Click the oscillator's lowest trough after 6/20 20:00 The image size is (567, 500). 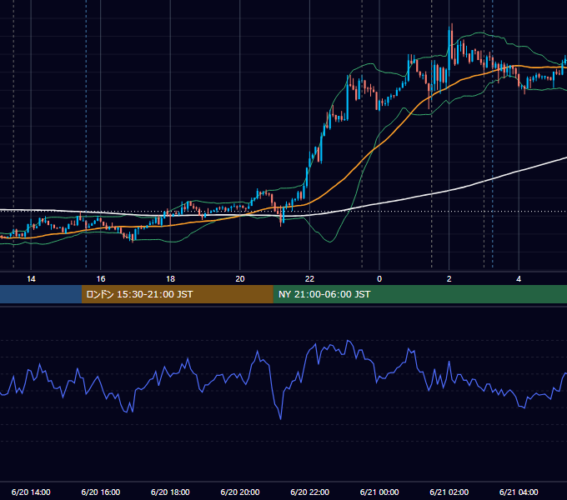281,418
